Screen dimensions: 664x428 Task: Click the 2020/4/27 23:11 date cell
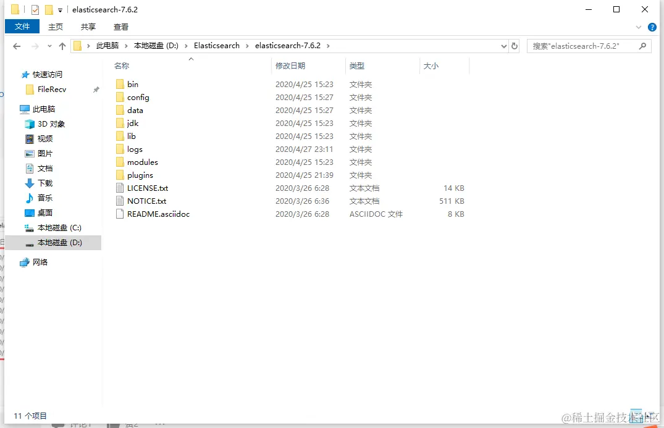pos(304,149)
